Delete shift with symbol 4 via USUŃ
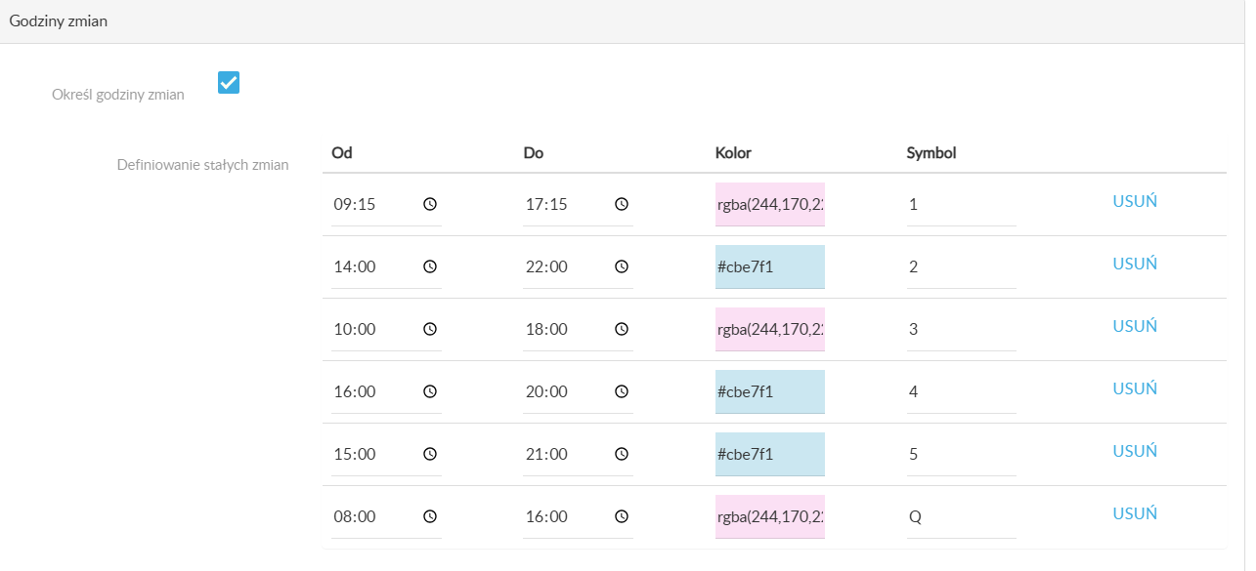This screenshot has height=571, width=1256. click(x=1135, y=388)
